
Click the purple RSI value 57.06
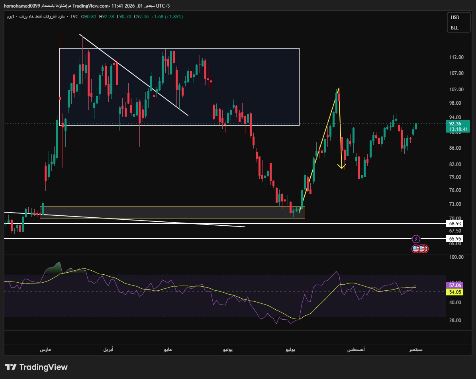[x=455, y=285]
